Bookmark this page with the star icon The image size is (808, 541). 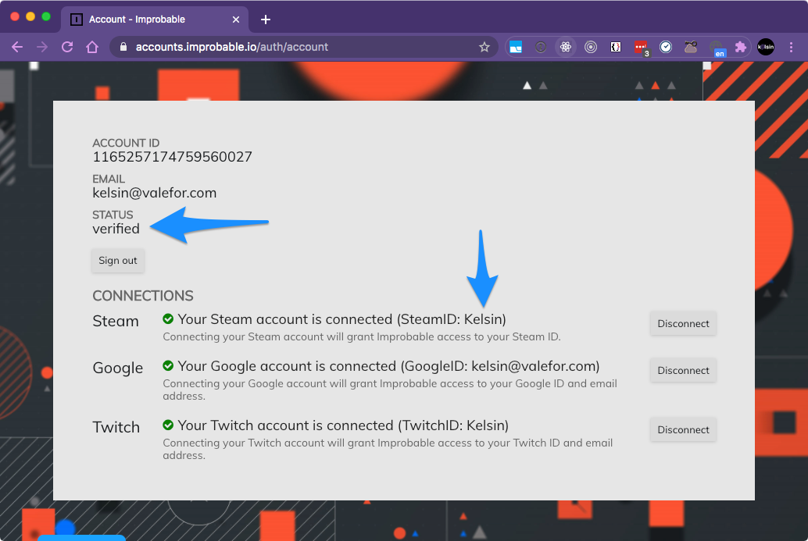(x=484, y=47)
